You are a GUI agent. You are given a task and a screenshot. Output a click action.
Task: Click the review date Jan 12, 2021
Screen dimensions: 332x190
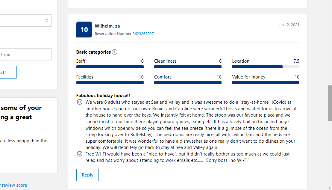288,25
